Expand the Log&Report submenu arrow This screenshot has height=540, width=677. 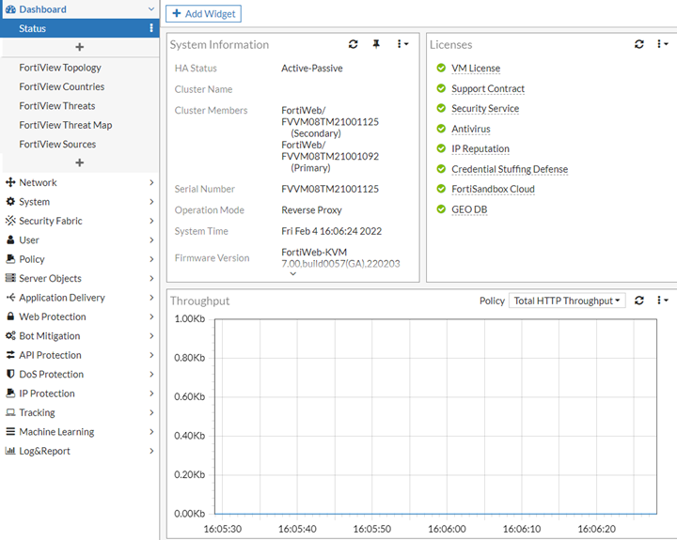click(x=151, y=451)
